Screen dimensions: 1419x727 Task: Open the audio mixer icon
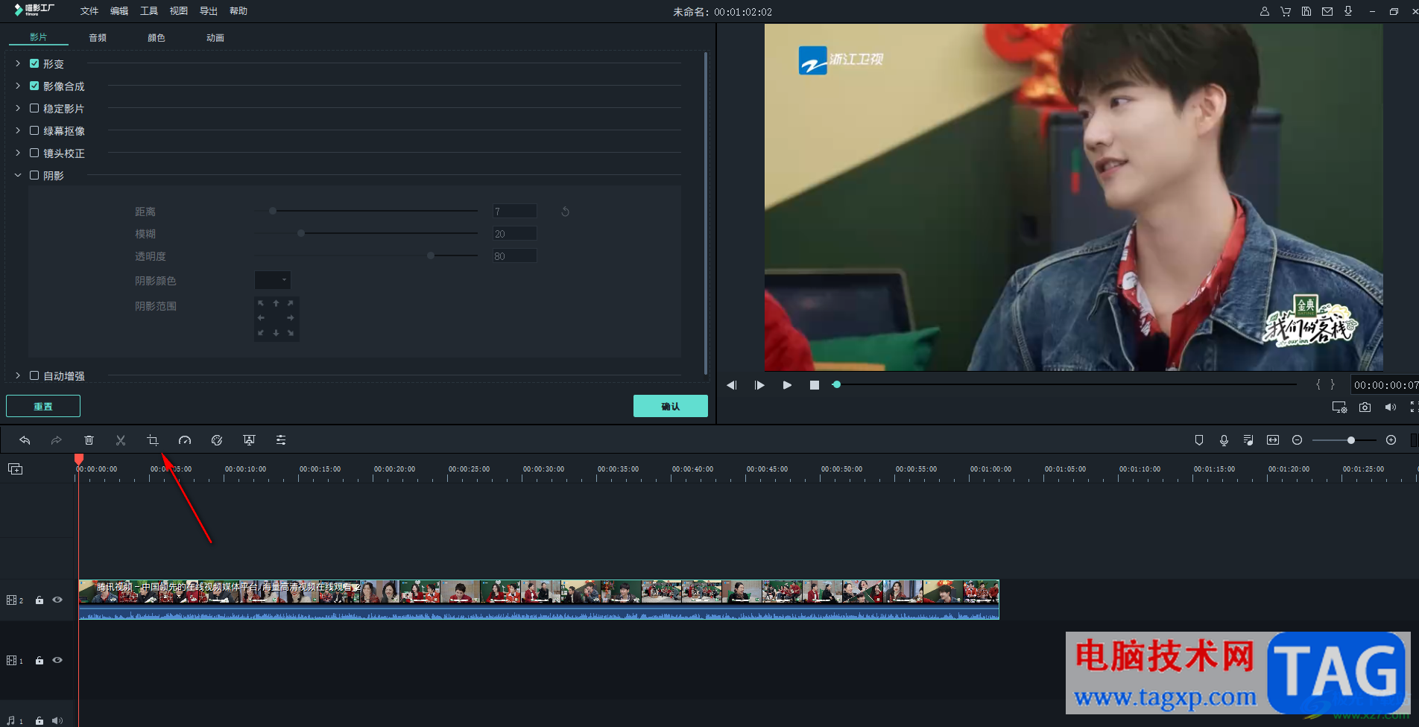coord(1248,440)
